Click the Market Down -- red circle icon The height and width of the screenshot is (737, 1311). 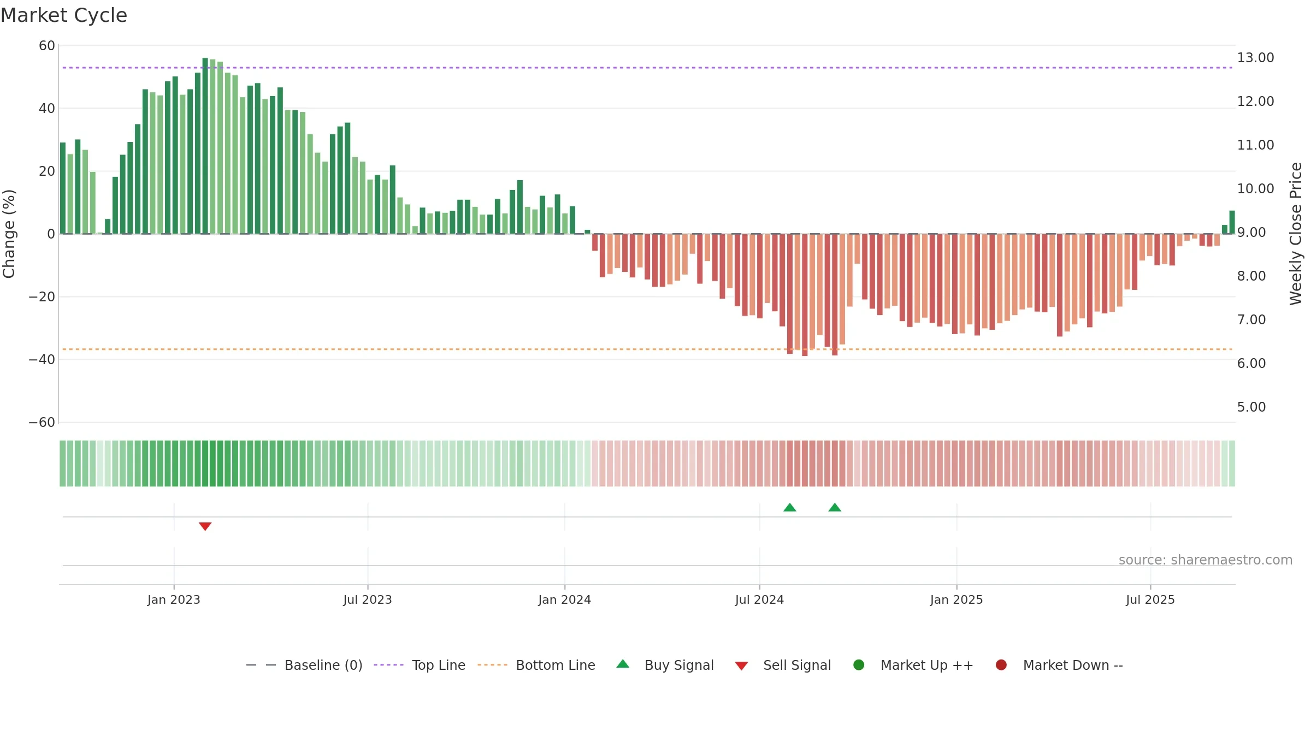pyautogui.click(x=1001, y=665)
